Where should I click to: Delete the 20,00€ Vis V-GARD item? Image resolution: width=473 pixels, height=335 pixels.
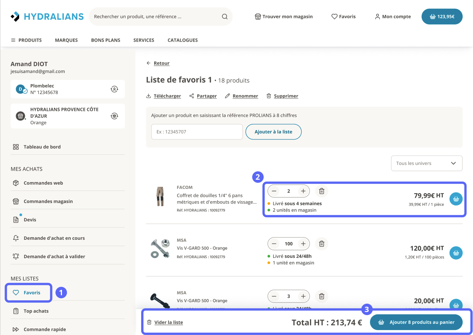pyautogui.click(x=322, y=296)
